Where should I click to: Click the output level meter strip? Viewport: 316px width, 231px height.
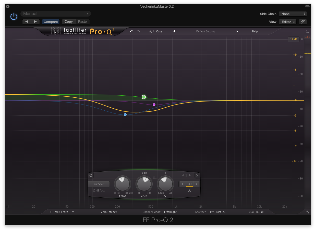click(308, 122)
